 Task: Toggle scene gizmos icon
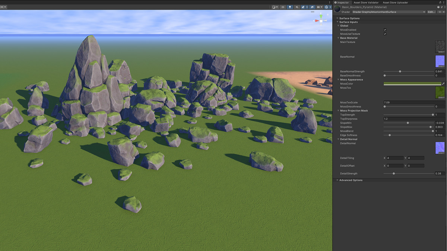[x=326, y=7]
